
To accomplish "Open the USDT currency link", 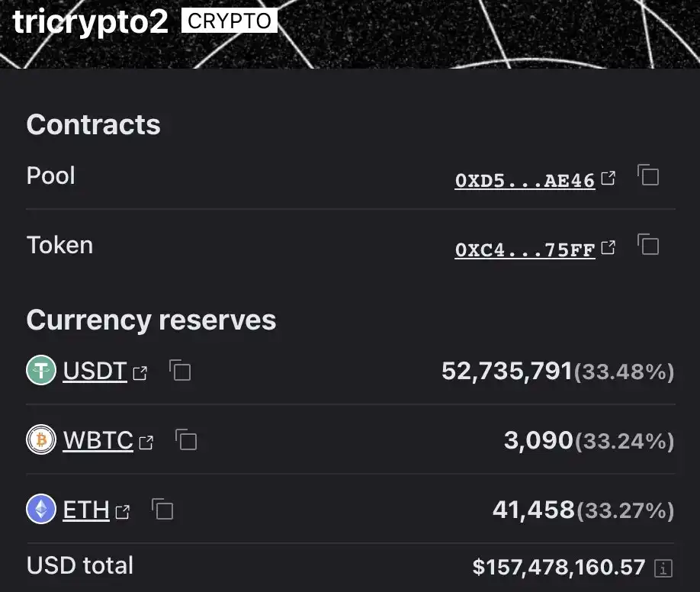I will click(x=95, y=371).
